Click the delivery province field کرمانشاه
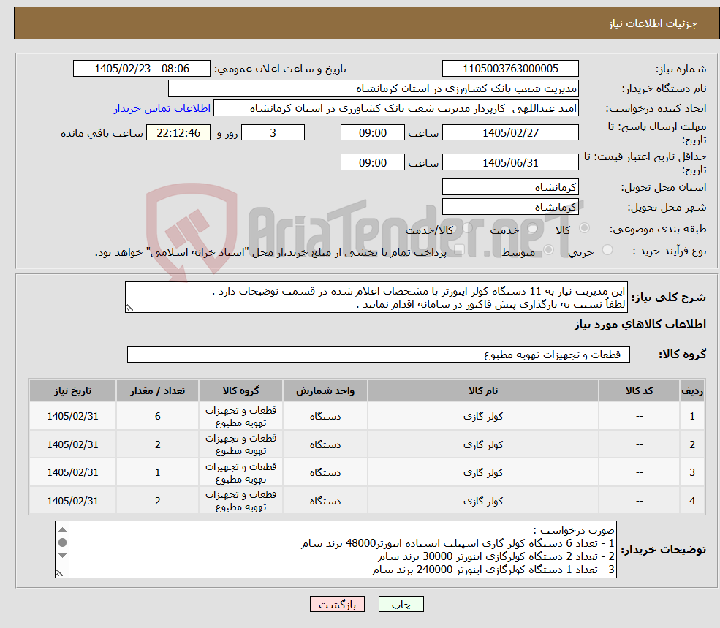 click(x=510, y=187)
